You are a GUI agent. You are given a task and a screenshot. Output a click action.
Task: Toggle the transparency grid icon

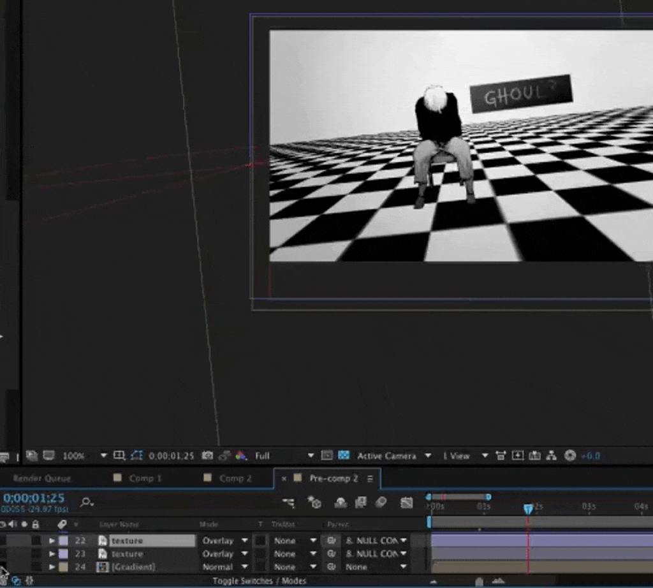pos(344,456)
